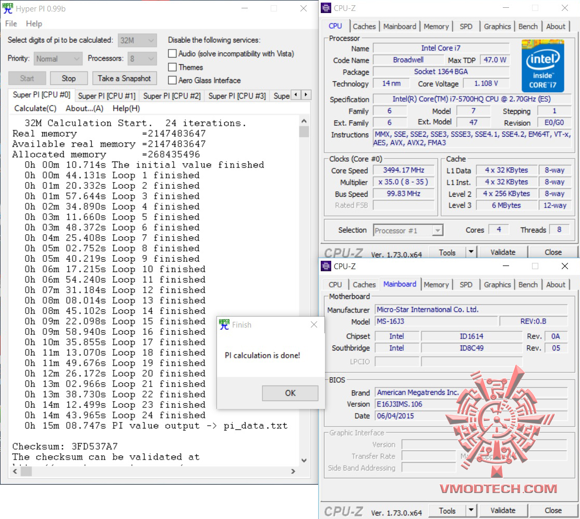Click the horizontal scrollbar right arrow
Image resolution: width=580 pixels, height=519 pixels.
tap(293, 472)
